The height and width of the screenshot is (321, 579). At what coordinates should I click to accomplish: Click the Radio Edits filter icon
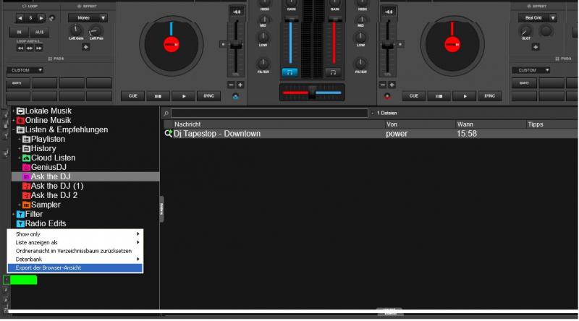[21, 223]
